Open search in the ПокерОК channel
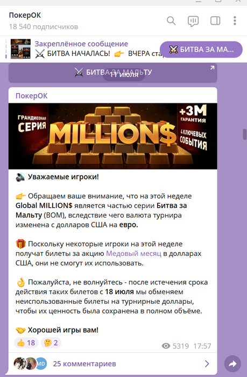 [x=171, y=21]
